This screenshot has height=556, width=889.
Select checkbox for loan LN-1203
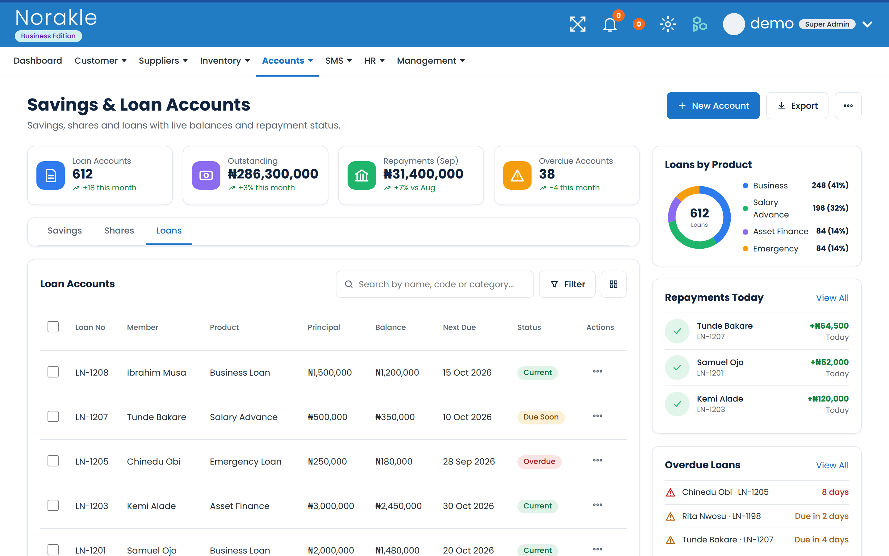click(x=53, y=506)
